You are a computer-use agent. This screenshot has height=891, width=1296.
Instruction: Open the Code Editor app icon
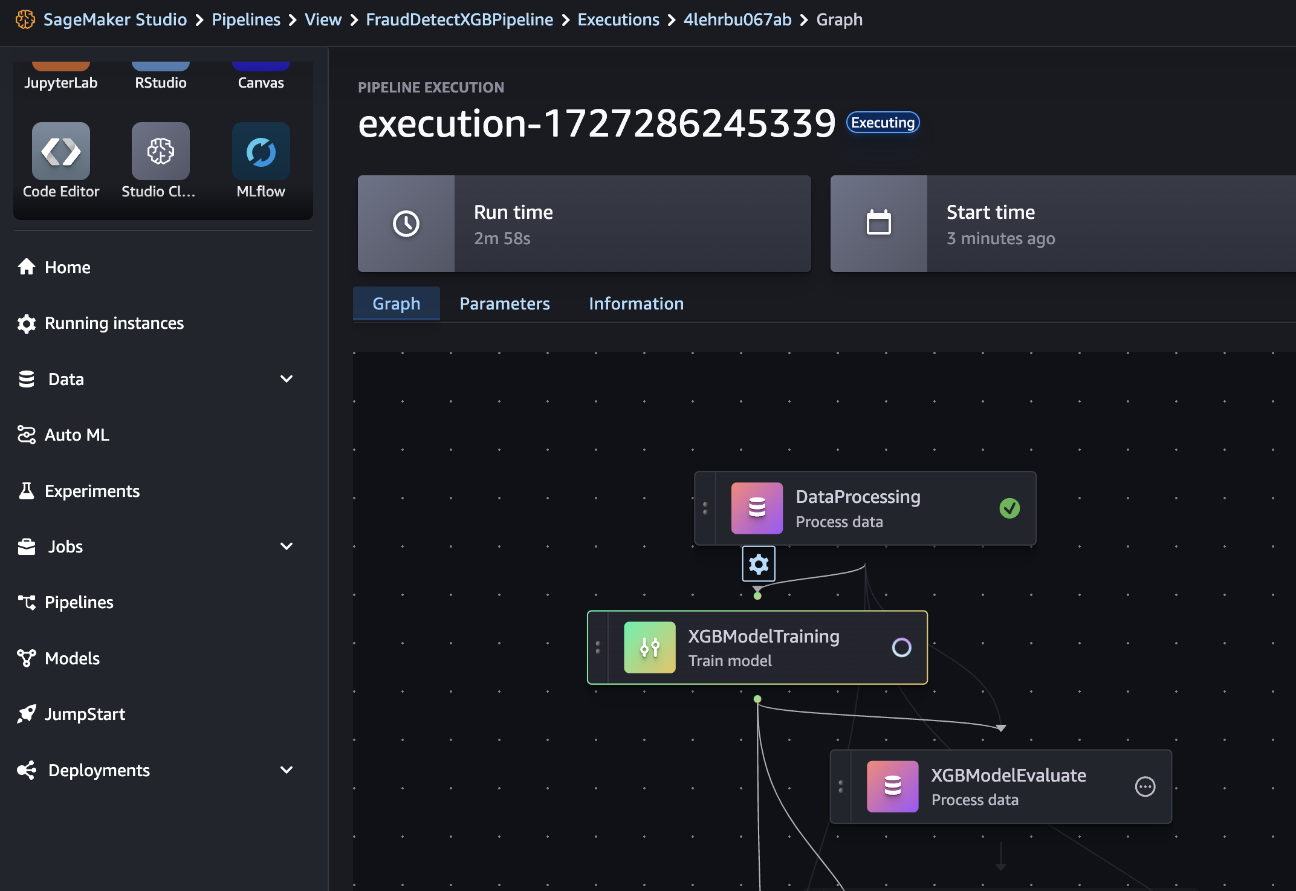point(60,151)
